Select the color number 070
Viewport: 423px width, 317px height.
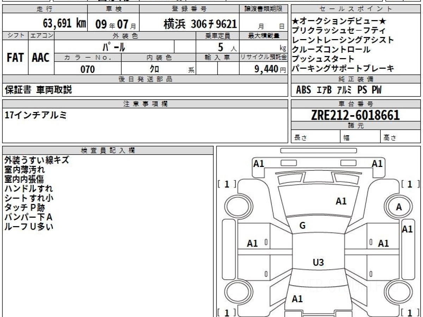point(87,69)
